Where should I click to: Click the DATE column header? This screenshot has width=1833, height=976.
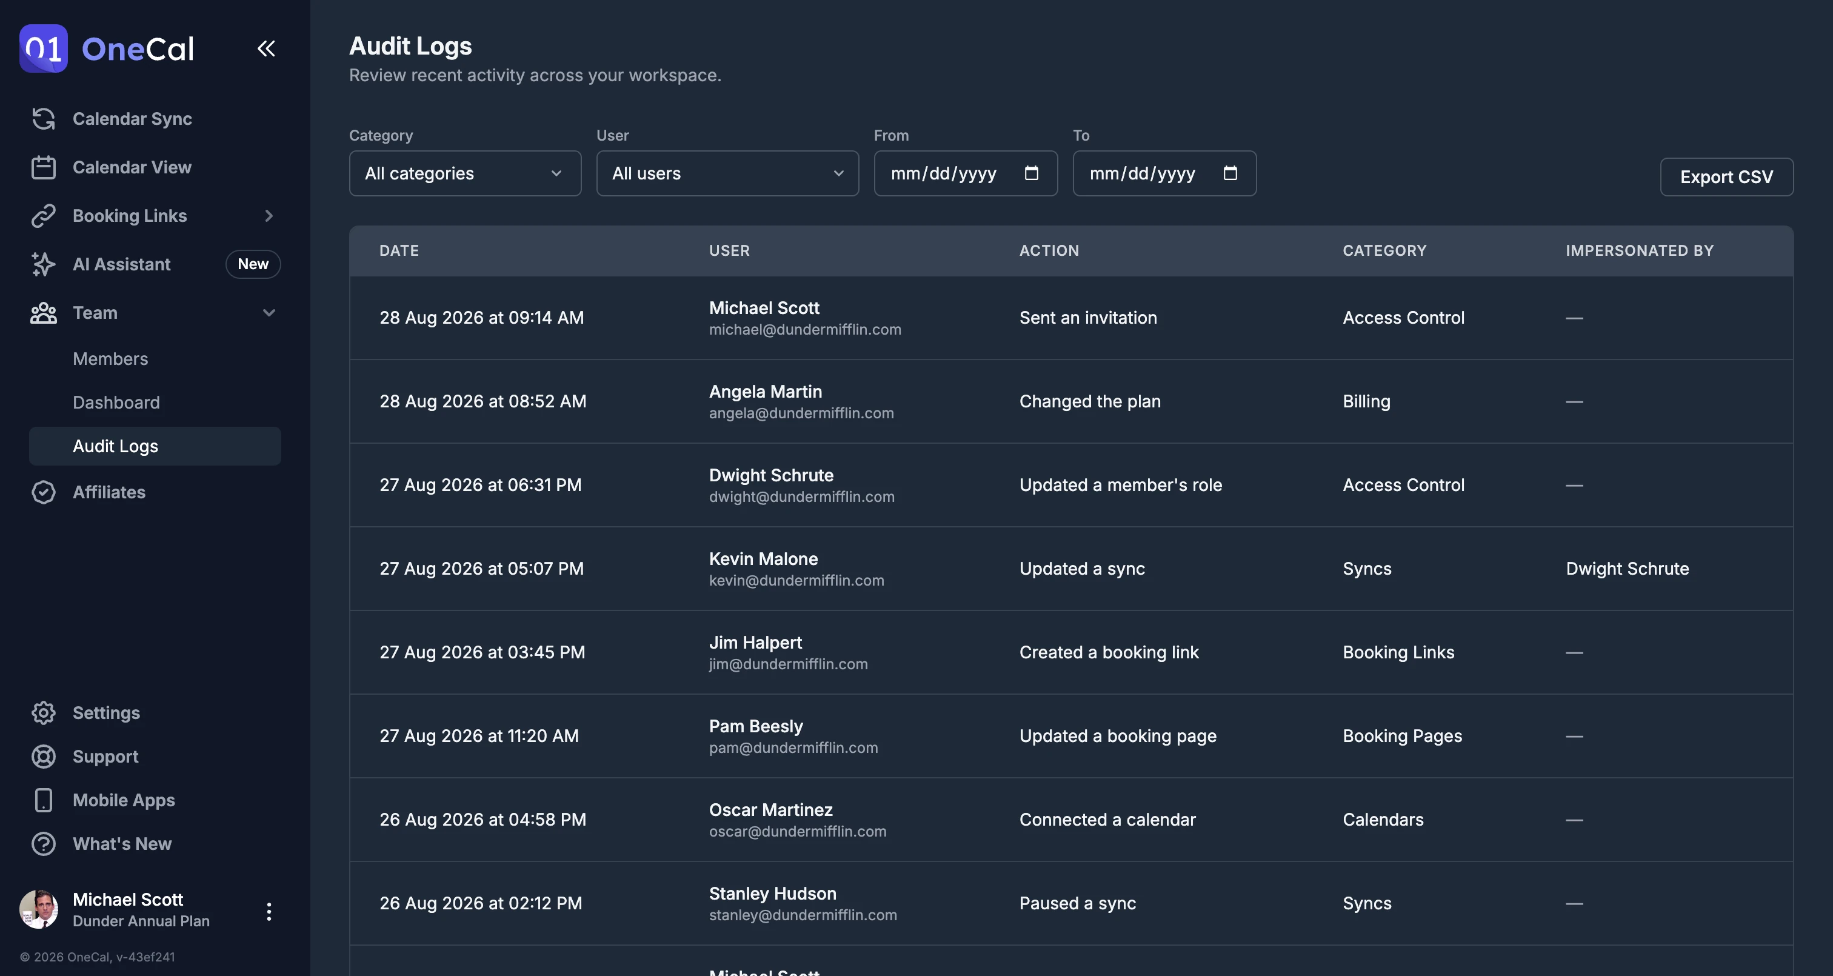click(x=399, y=250)
